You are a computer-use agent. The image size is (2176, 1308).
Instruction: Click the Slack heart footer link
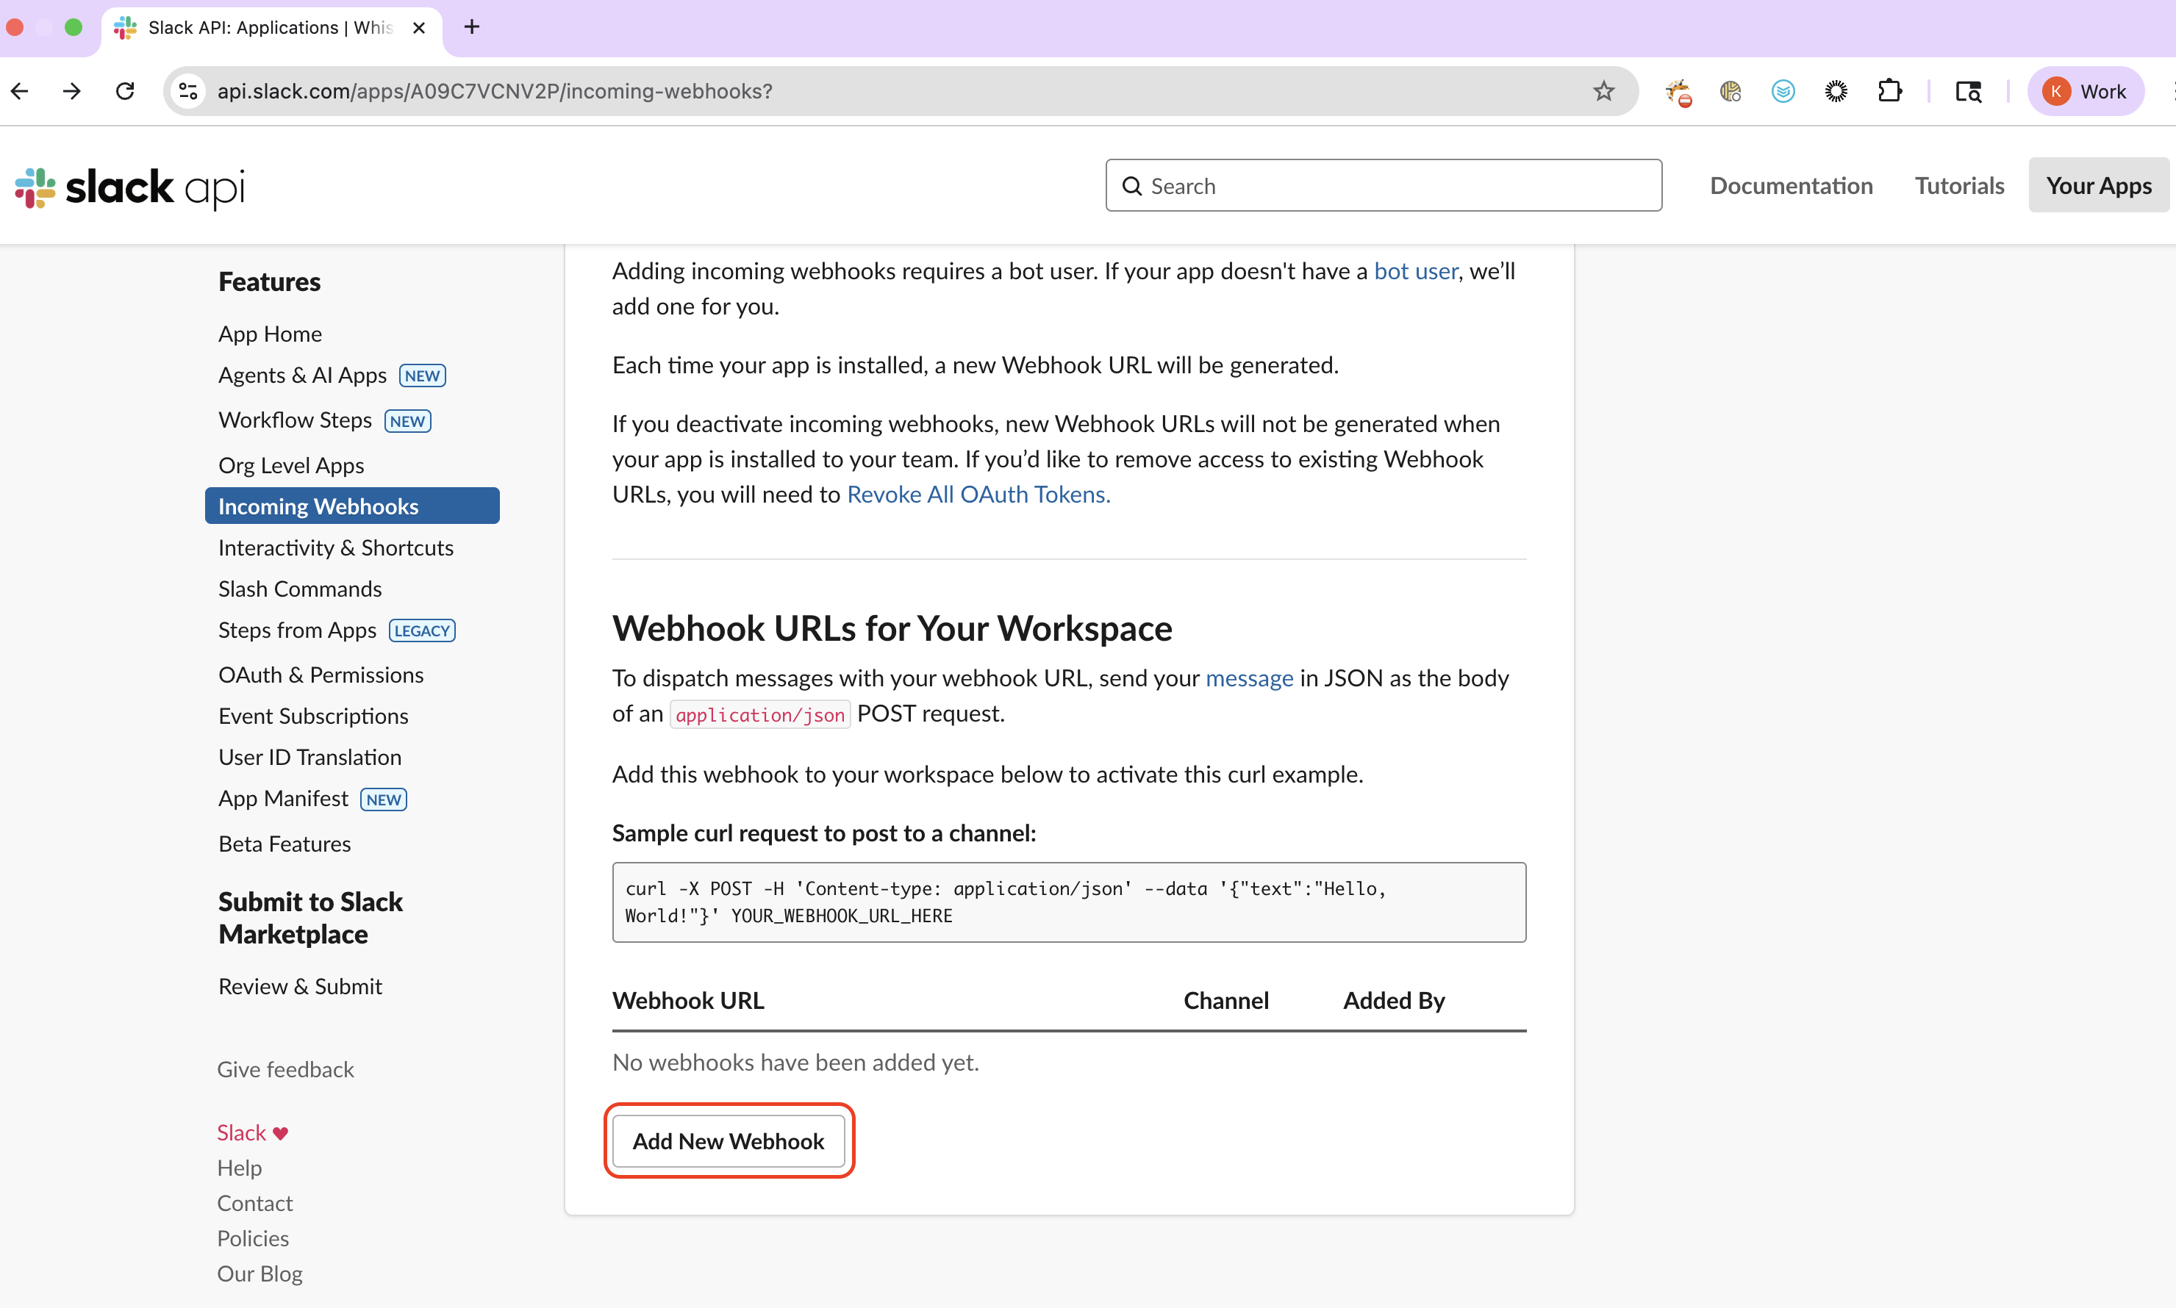[252, 1132]
